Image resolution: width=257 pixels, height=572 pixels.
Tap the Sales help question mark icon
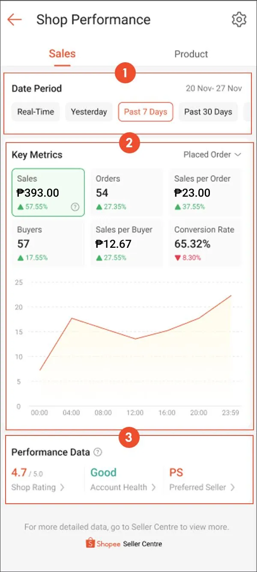75,207
